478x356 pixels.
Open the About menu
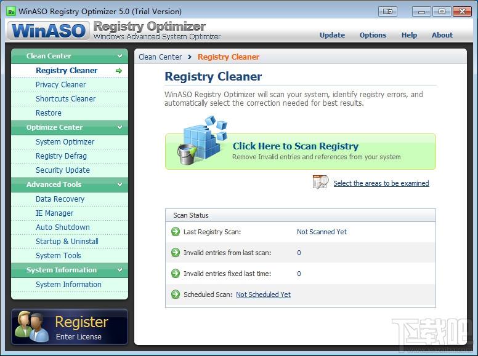tap(442, 35)
